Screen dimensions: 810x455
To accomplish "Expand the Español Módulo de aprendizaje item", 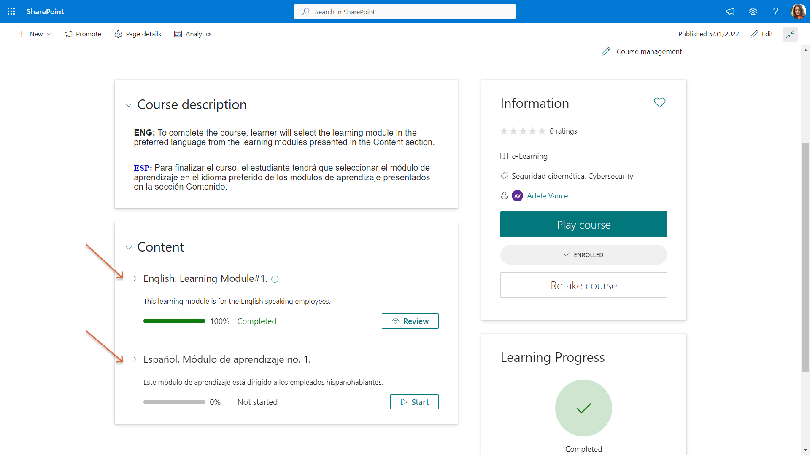I will click(135, 359).
